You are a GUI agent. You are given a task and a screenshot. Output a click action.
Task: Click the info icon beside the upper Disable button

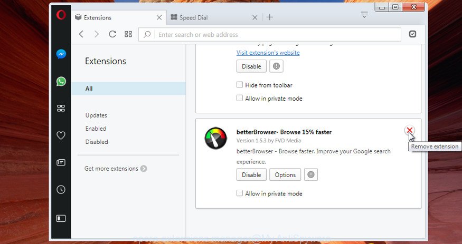tap(276, 66)
